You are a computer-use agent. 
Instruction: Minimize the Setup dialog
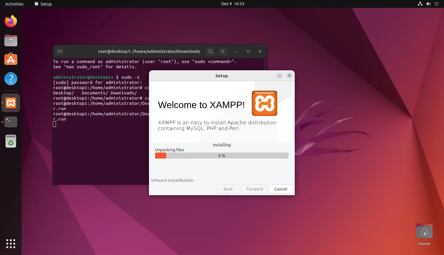coord(280,76)
